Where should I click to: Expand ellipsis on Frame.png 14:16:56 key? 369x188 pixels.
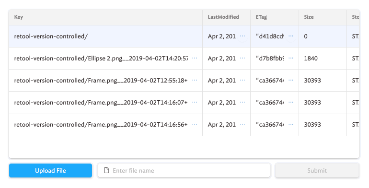pos(195,124)
